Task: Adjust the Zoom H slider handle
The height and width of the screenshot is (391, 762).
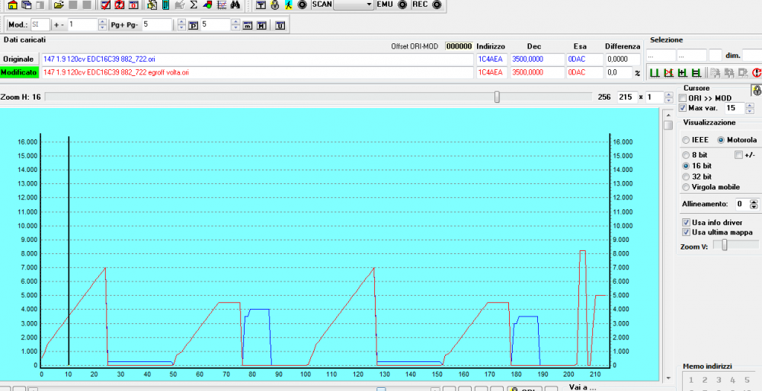Action: tap(497, 97)
